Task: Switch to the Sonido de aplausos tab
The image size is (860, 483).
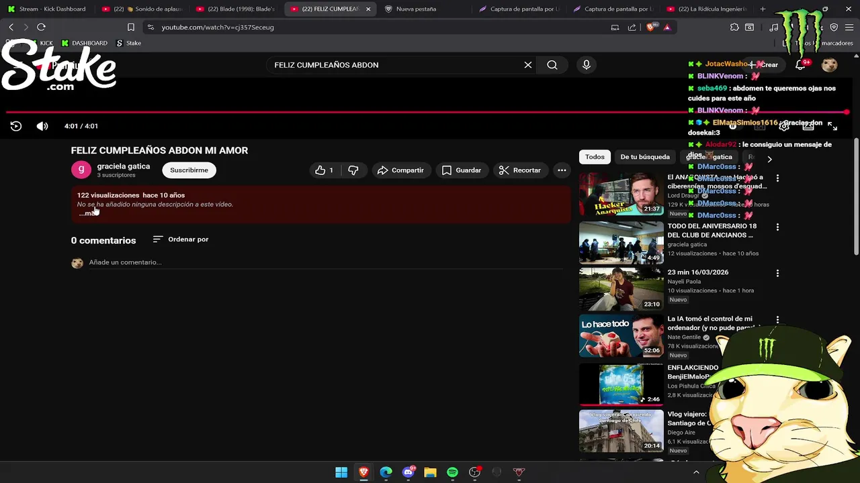Action: click(x=142, y=9)
